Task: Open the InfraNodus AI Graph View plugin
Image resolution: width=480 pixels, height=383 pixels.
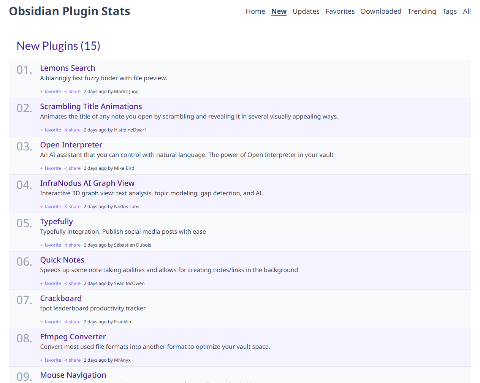Action: coord(87,183)
